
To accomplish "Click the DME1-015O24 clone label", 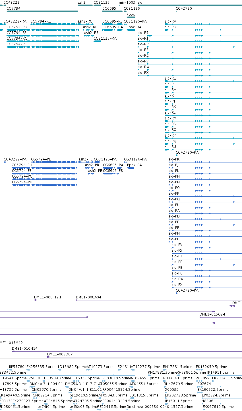I will (x=212, y=314).
